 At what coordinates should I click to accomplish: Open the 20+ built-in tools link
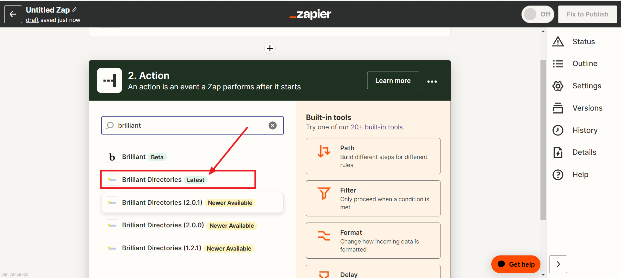click(376, 127)
